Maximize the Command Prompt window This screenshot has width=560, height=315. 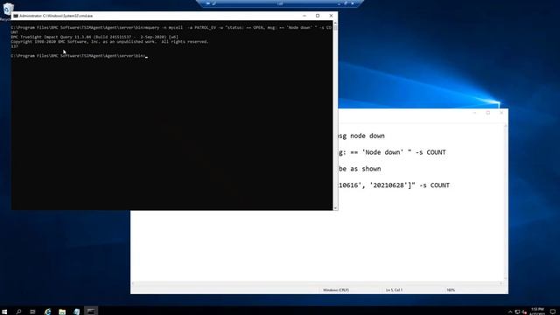(x=318, y=16)
